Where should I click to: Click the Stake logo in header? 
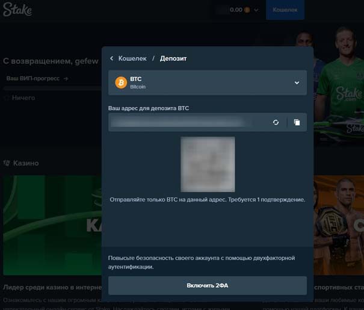click(17, 10)
